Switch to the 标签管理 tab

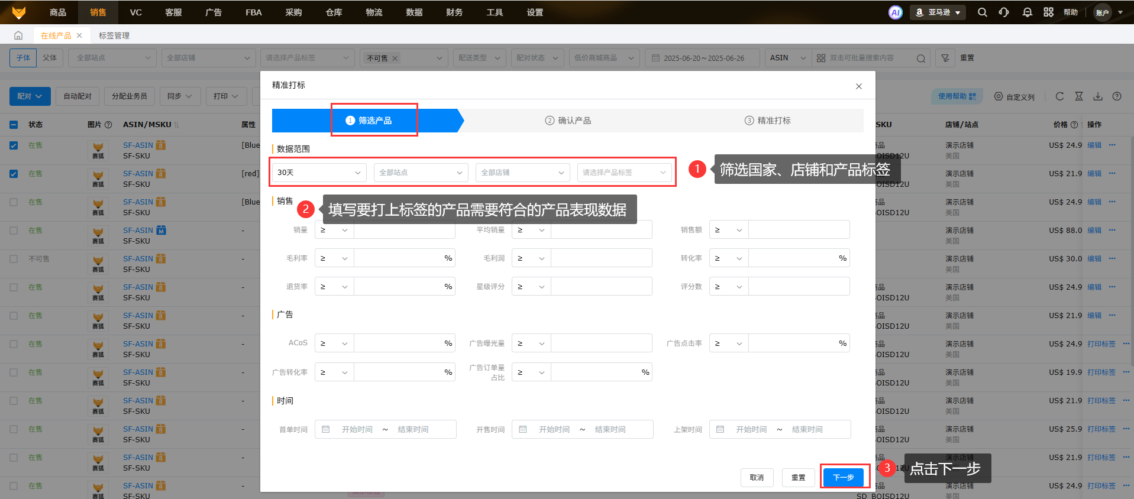click(x=114, y=35)
